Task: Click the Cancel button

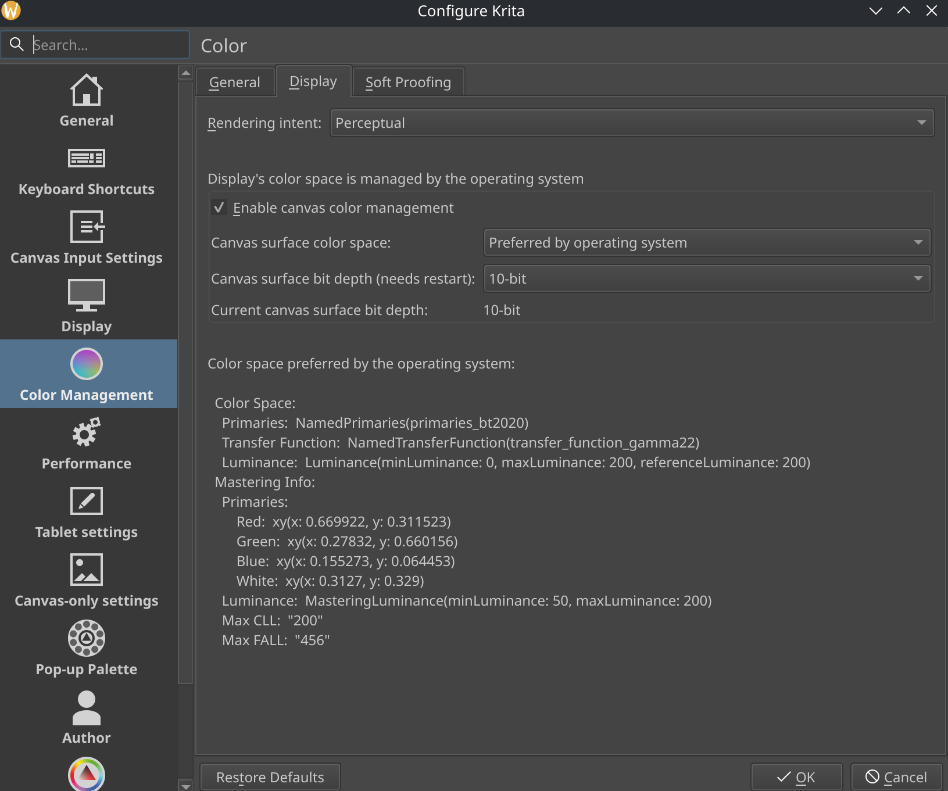Action: click(x=896, y=777)
